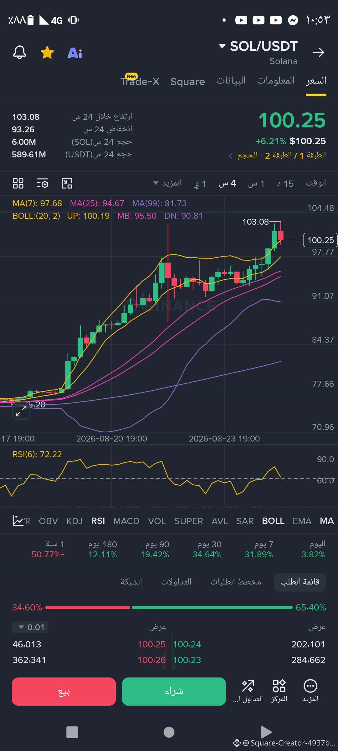Open the chart grid layout icon

click(x=18, y=183)
